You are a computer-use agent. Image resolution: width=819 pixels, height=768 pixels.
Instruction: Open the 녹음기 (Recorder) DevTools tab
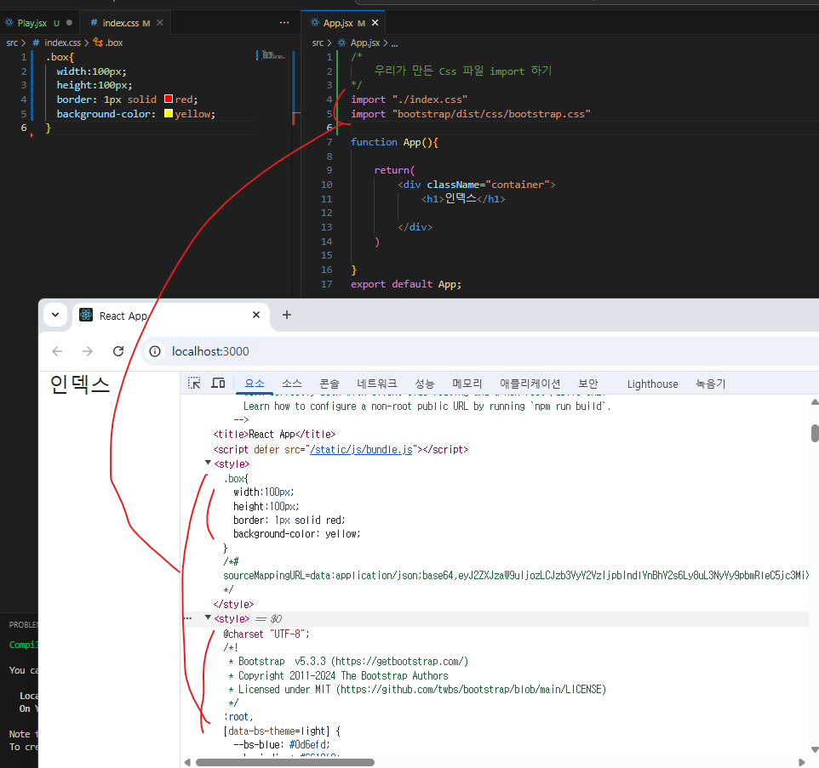[x=710, y=384]
